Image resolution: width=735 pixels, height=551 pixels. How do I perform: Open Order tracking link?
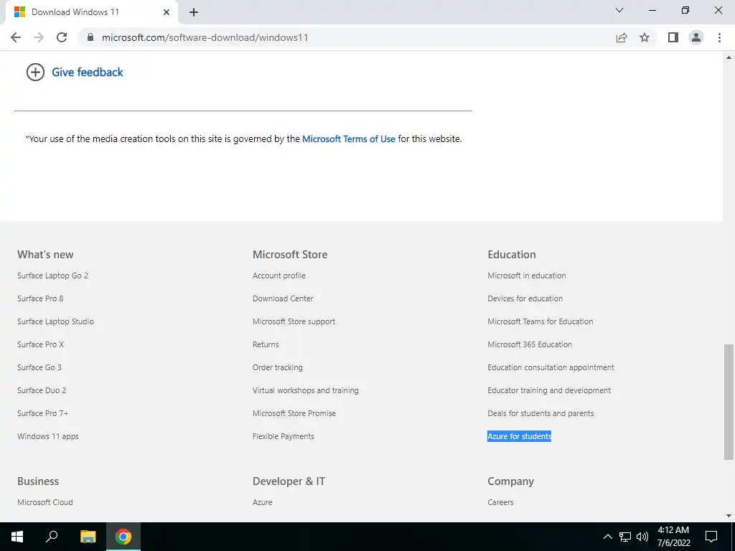tap(278, 367)
